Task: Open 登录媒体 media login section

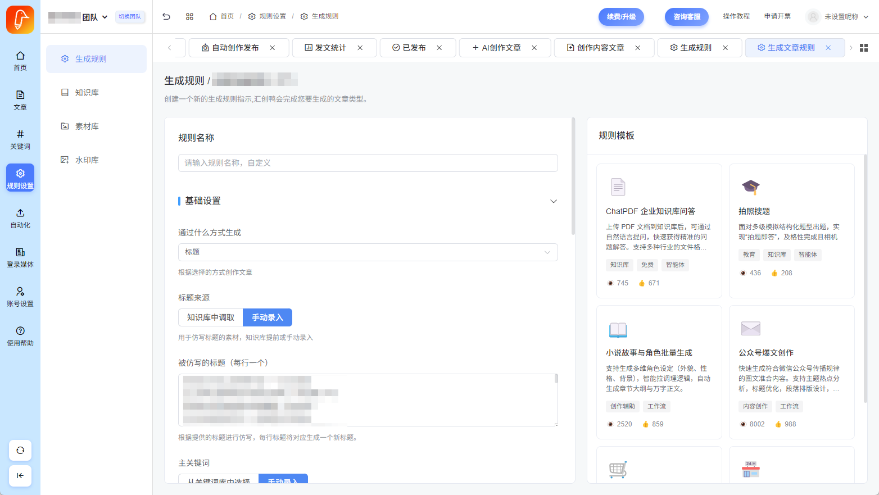Action: pyautogui.click(x=20, y=257)
